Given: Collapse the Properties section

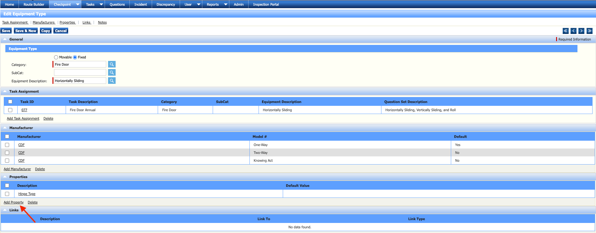Looking at the screenshot, I should tap(5, 177).
